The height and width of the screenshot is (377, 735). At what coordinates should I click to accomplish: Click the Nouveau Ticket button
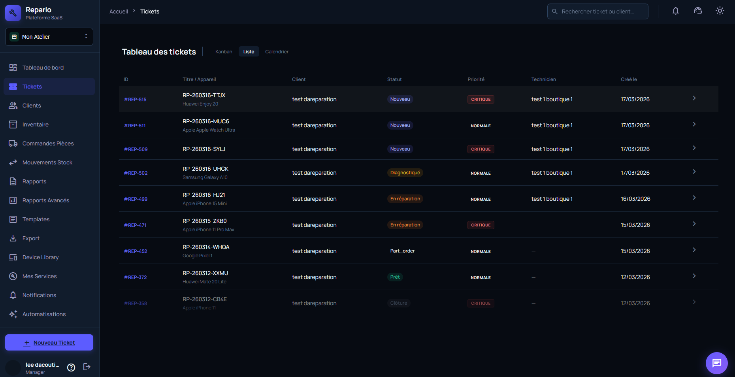coord(49,343)
